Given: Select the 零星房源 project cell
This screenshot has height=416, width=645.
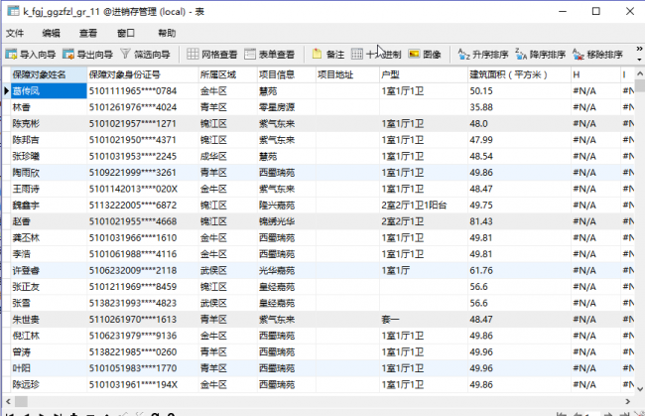Looking at the screenshot, I should coord(287,107).
